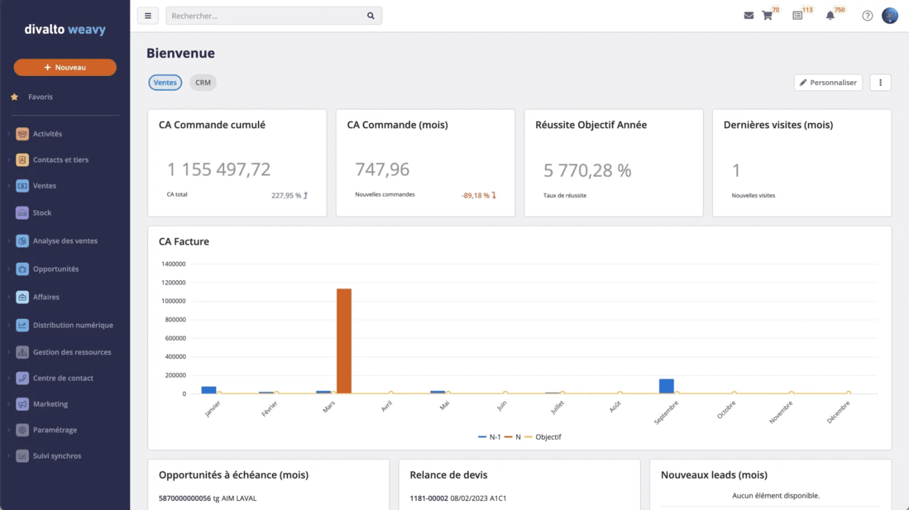Click the 227,95 % variation indicator
The width and height of the screenshot is (909, 510).
(x=289, y=195)
